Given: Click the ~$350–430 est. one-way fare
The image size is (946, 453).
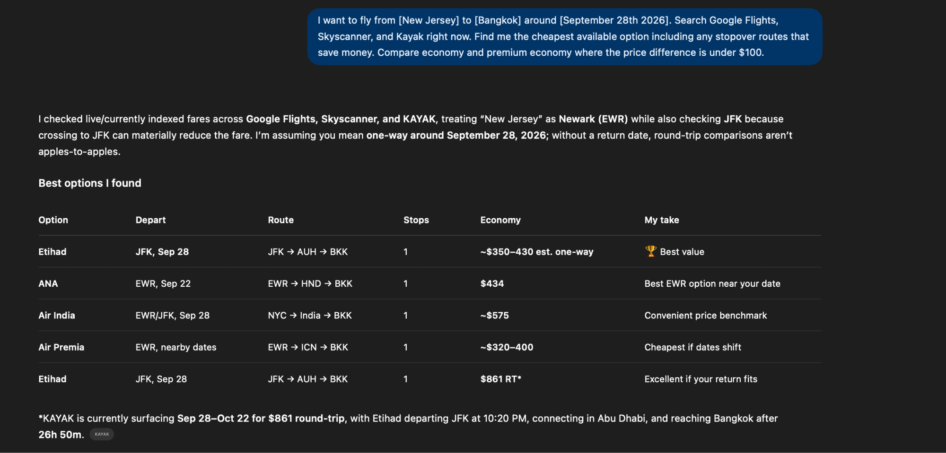Looking at the screenshot, I should 537,252.
